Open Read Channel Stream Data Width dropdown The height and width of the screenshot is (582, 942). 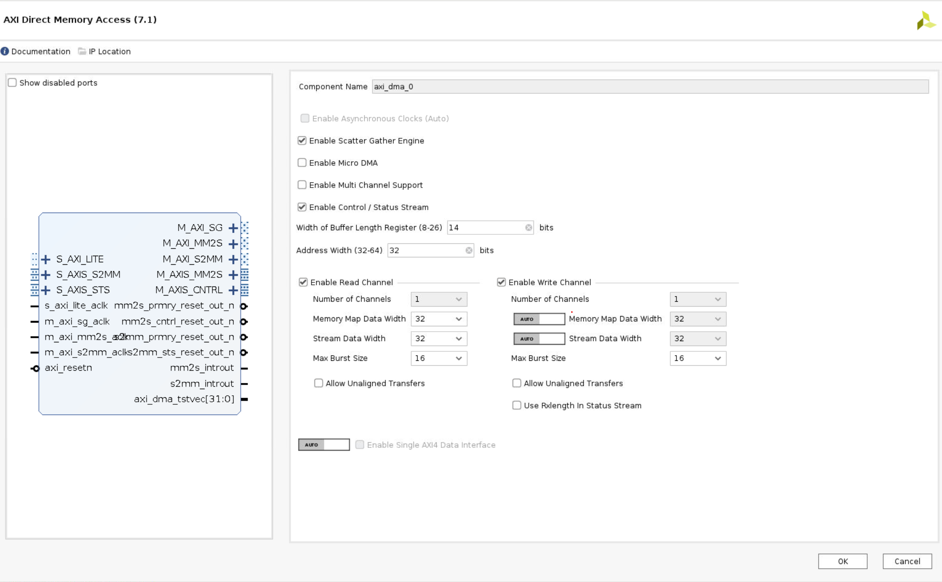[x=439, y=339]
